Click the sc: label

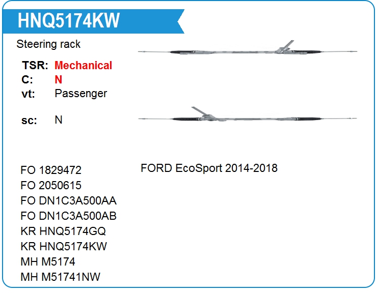click(x=29, y=121)
